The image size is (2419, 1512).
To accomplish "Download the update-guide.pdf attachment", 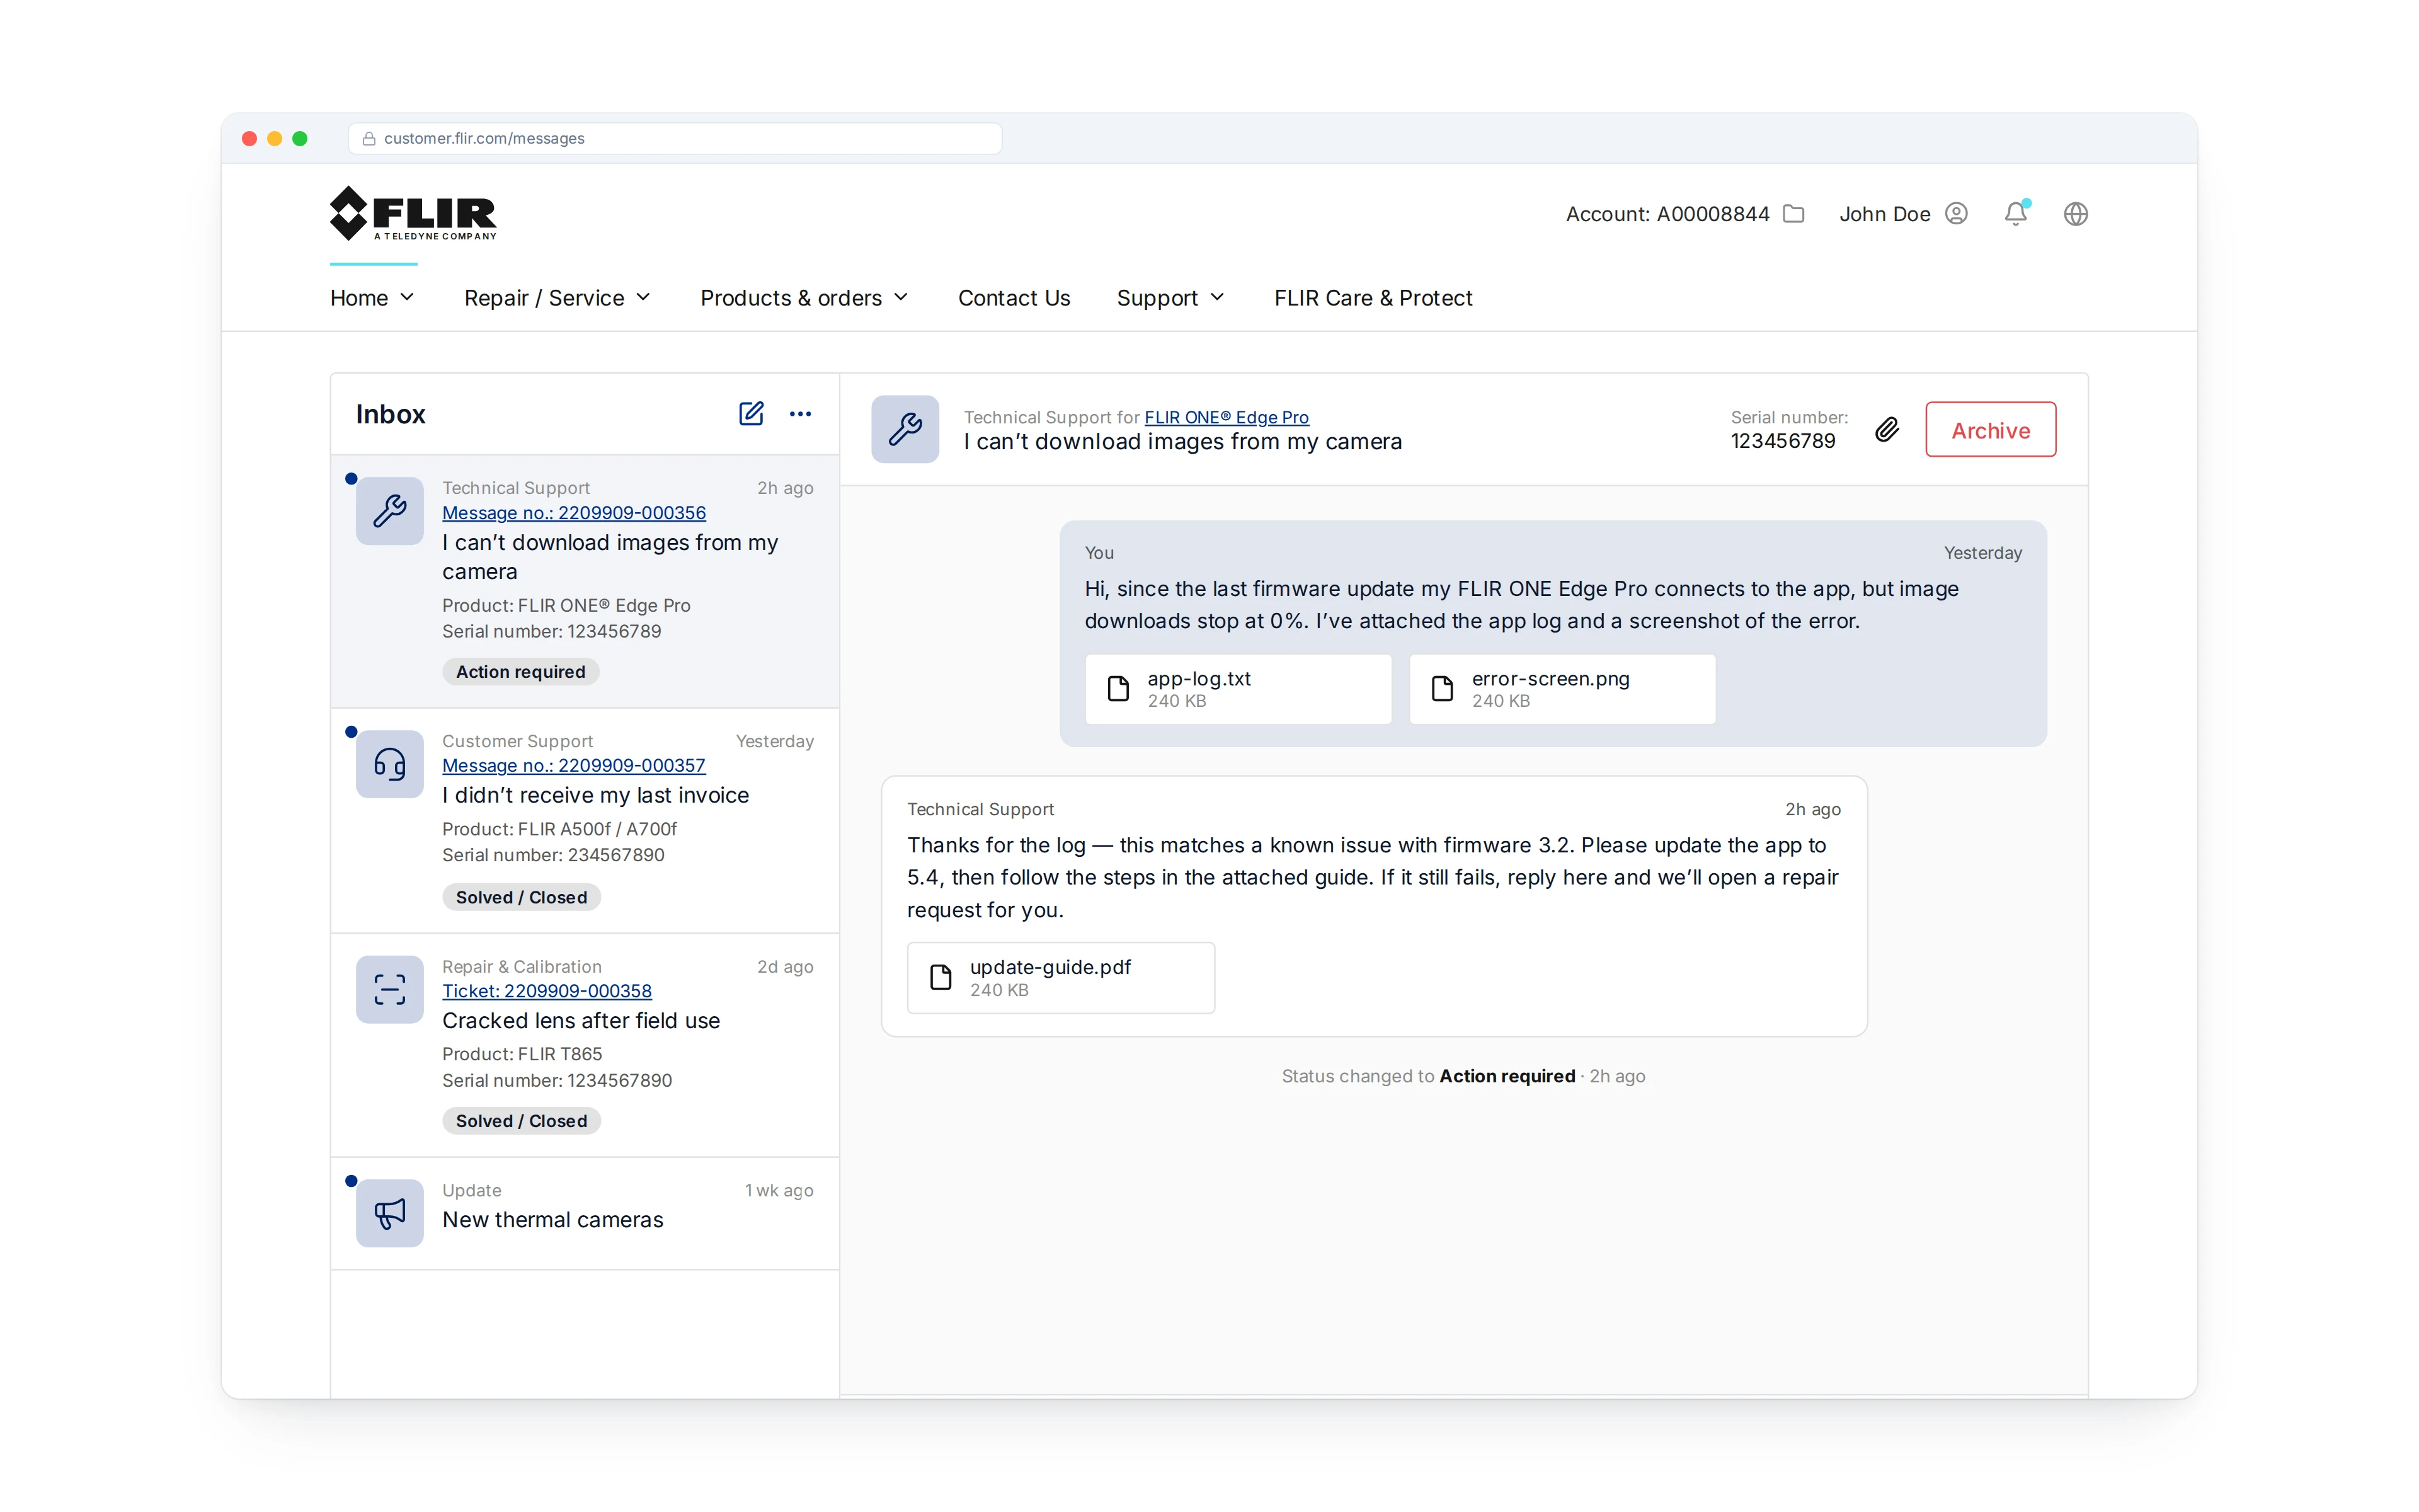I will tap(1061, 978).
